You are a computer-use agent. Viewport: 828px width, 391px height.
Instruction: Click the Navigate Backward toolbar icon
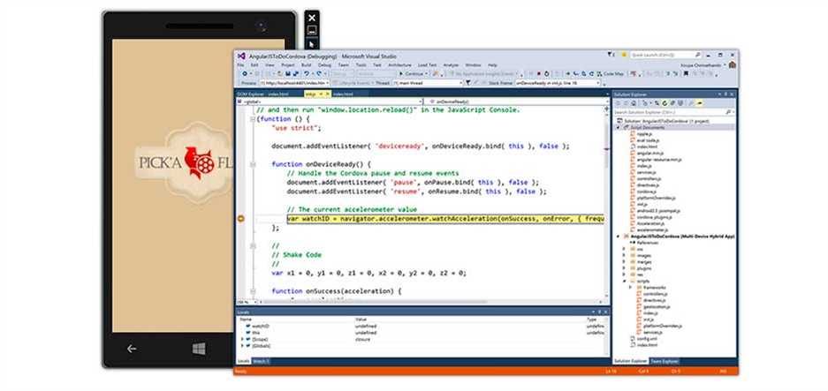(x=245, y=74)
